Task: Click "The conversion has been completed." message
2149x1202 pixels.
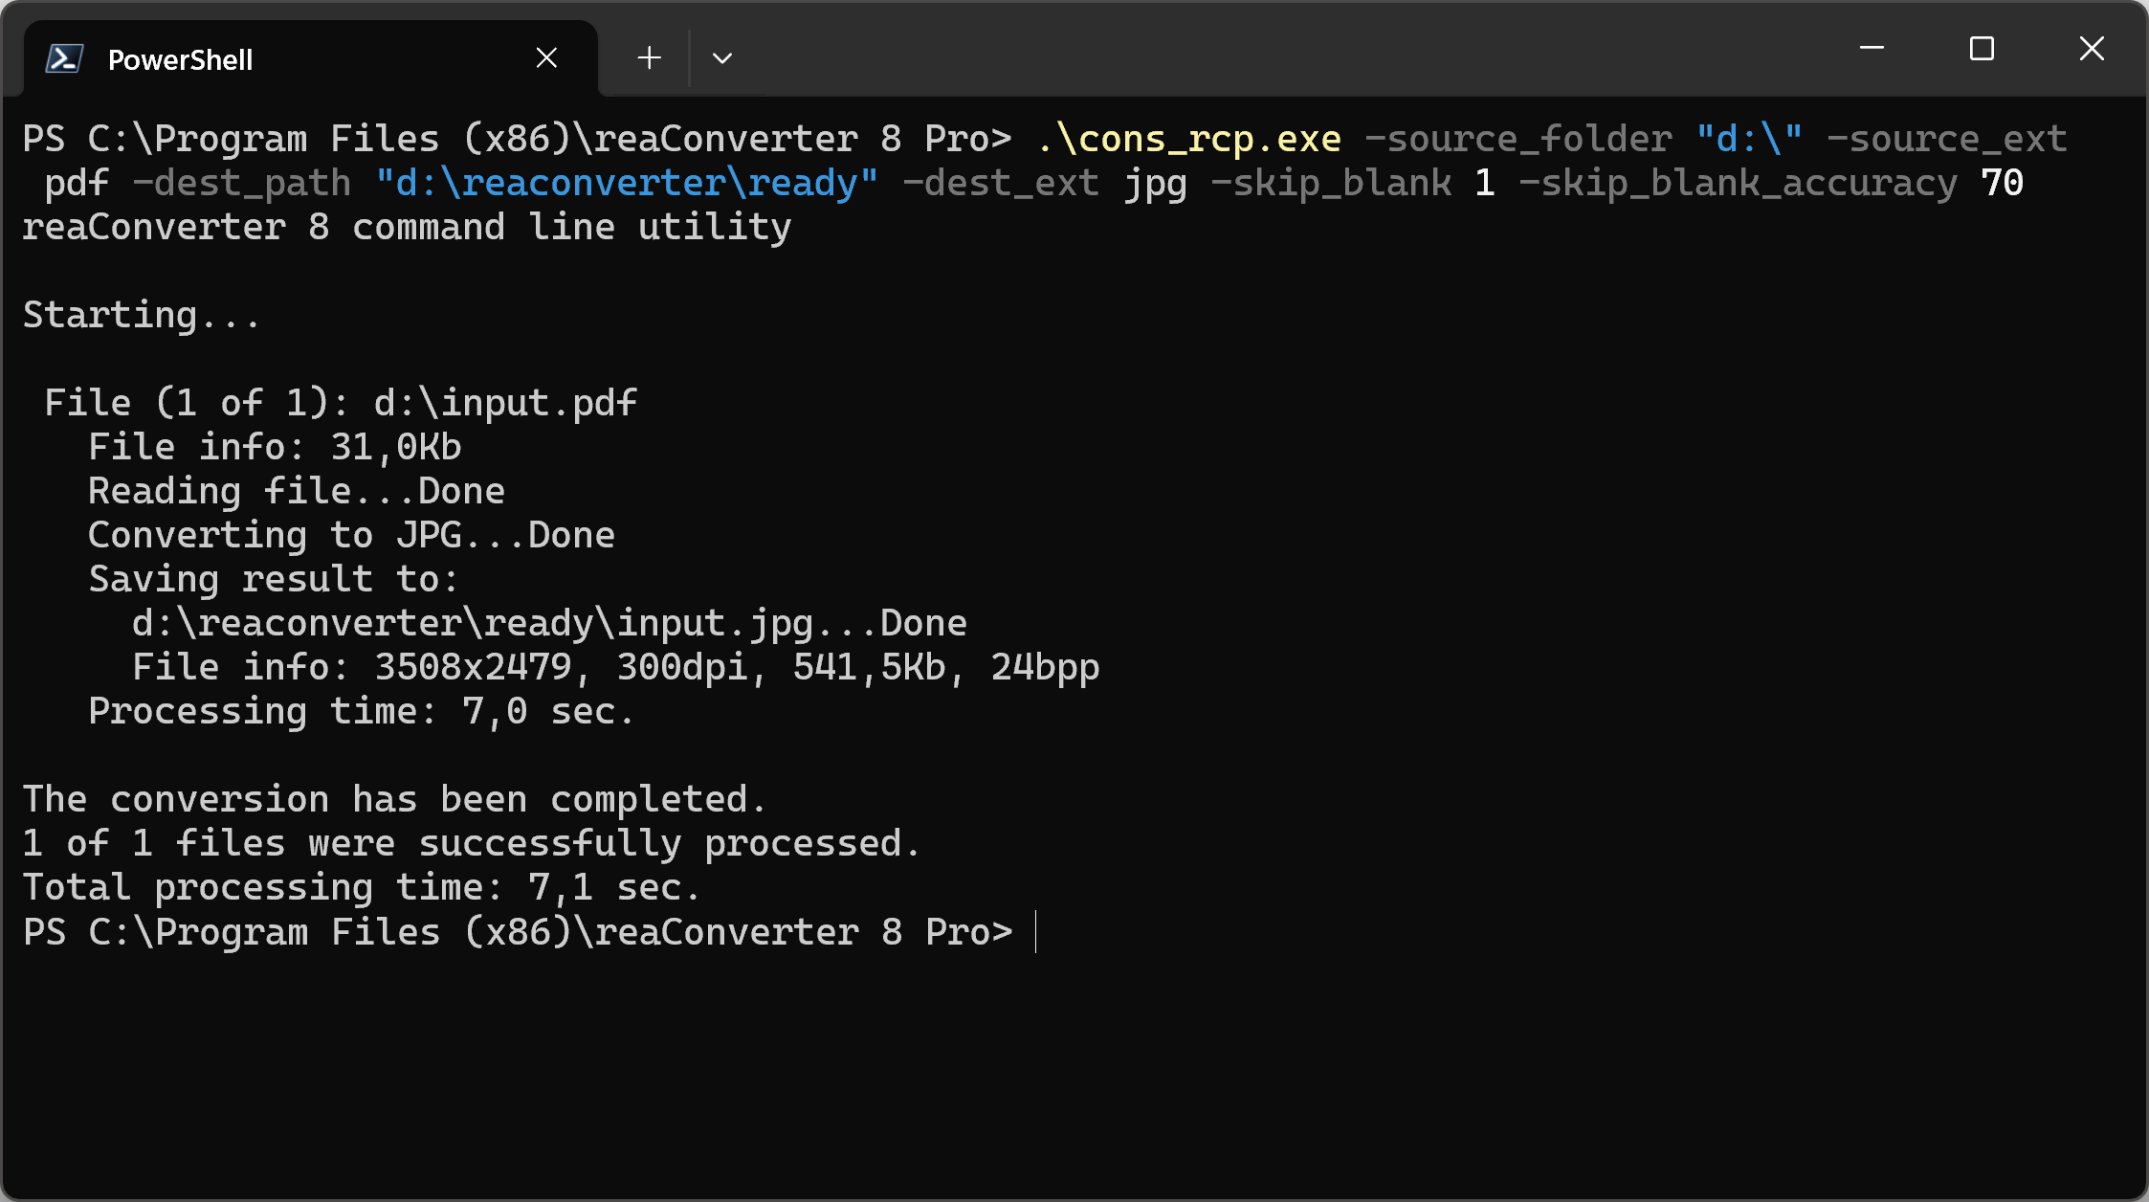Action: [x=394, y=799]
